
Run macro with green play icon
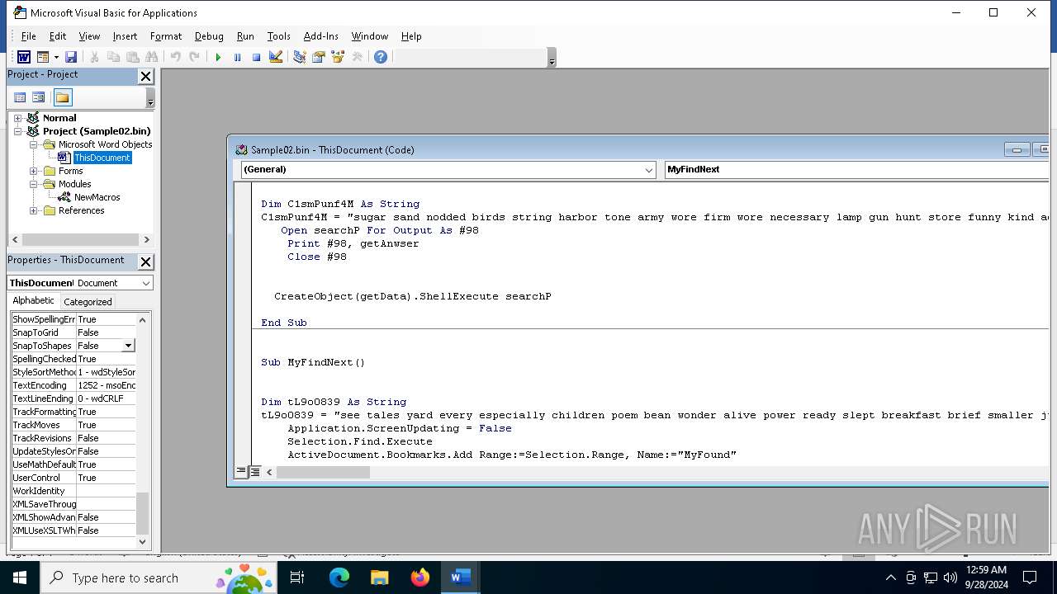[218, 57]
